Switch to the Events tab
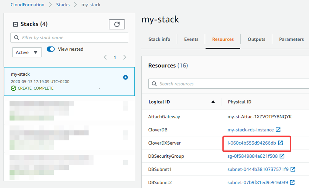This screenshot has height=188, width=309. point(191,39)
